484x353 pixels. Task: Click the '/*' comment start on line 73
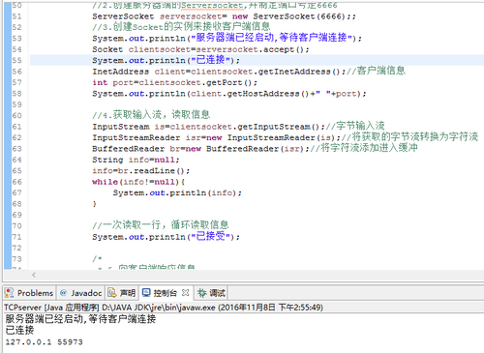97,259
